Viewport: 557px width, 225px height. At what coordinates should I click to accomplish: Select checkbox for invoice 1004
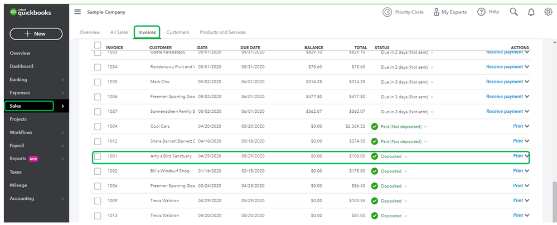coord(98,127)
